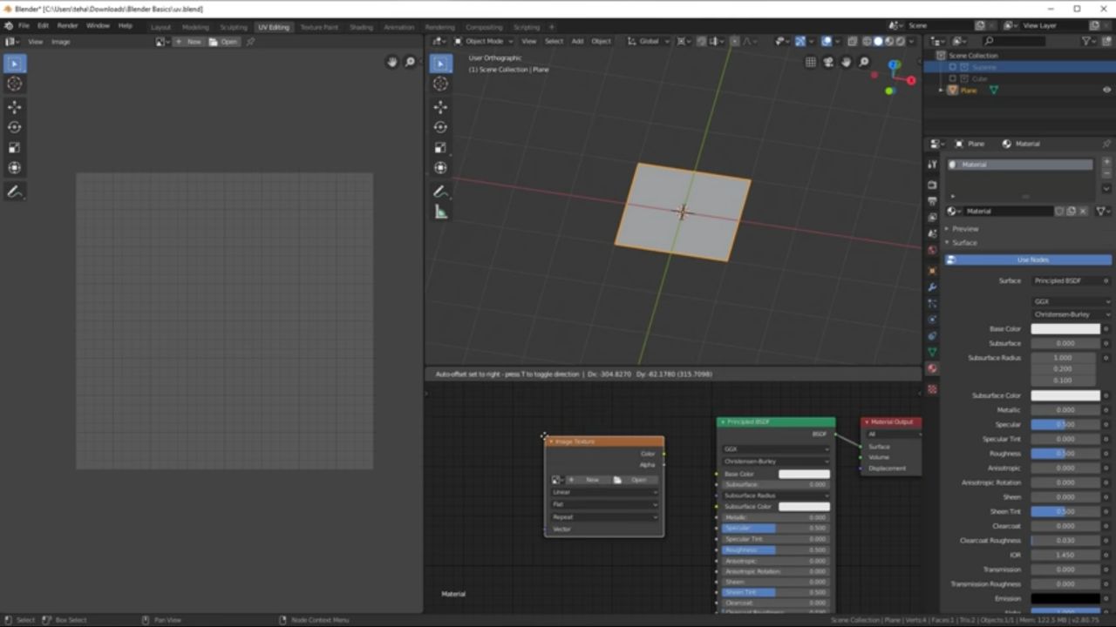
Task: Open the Render properties tab icon
Action: pos(932,185)
